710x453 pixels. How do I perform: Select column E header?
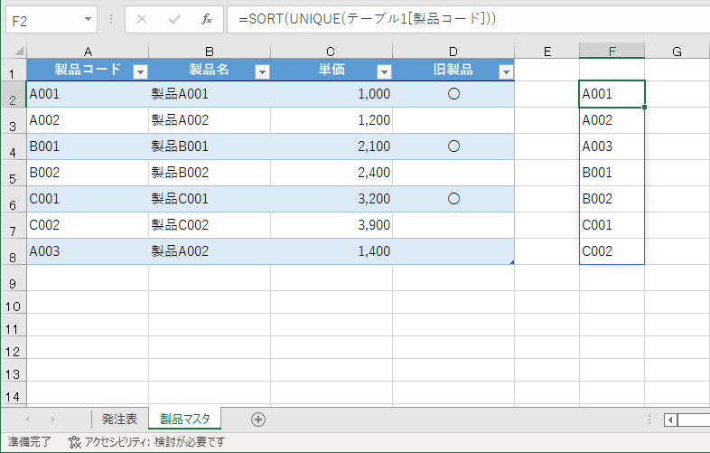coord(547,51)
